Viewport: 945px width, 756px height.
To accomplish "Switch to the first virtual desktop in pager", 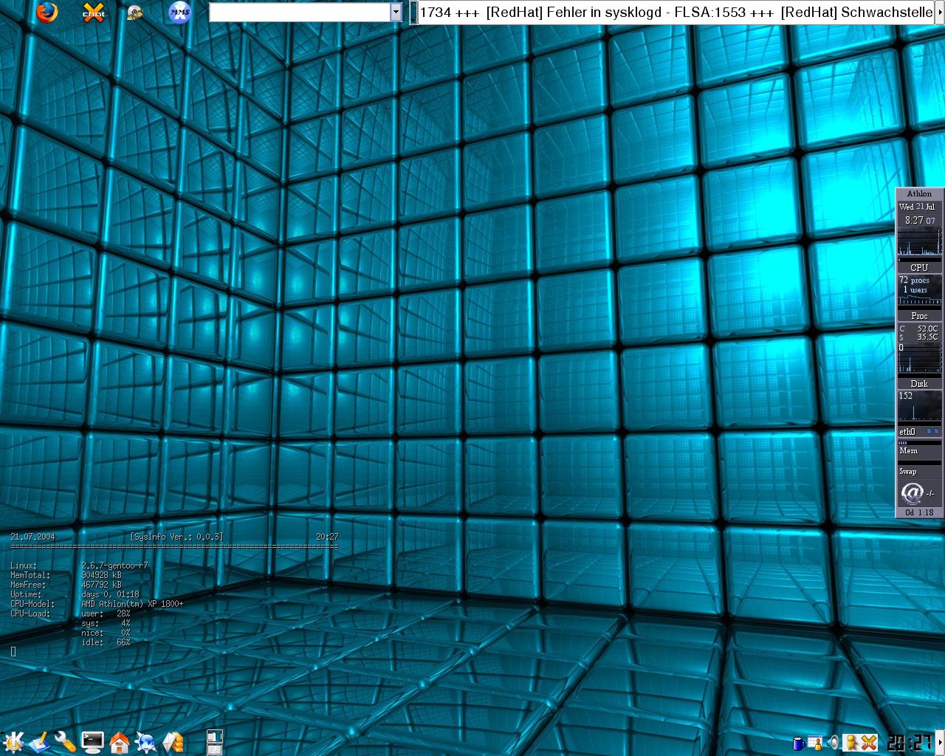I will pyautogui.click(x=215, y=736).
